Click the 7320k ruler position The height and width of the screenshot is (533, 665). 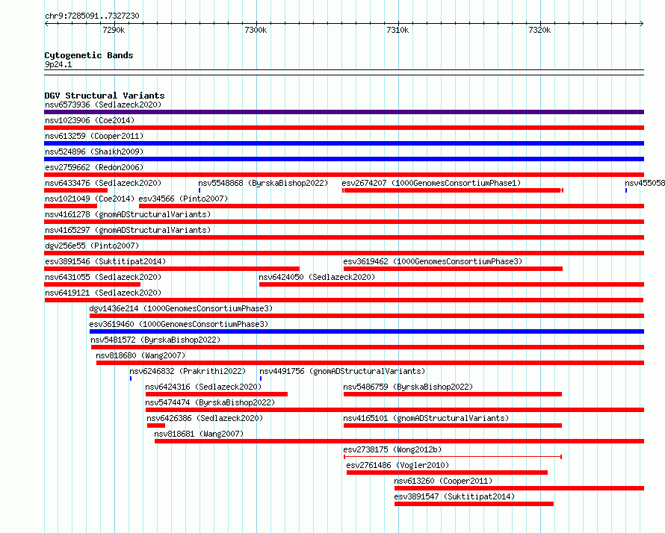click(540, 30)
